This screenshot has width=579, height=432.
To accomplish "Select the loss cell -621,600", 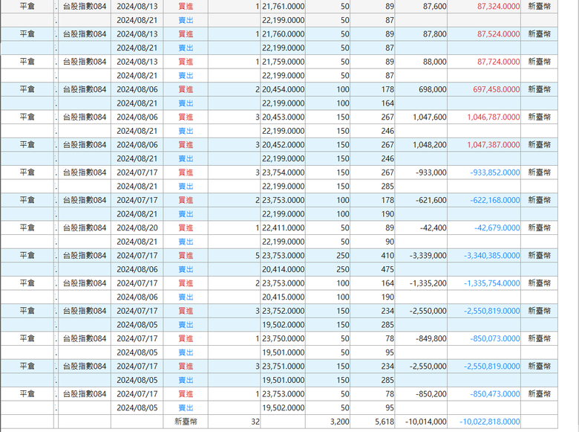I will pos(431,201).
